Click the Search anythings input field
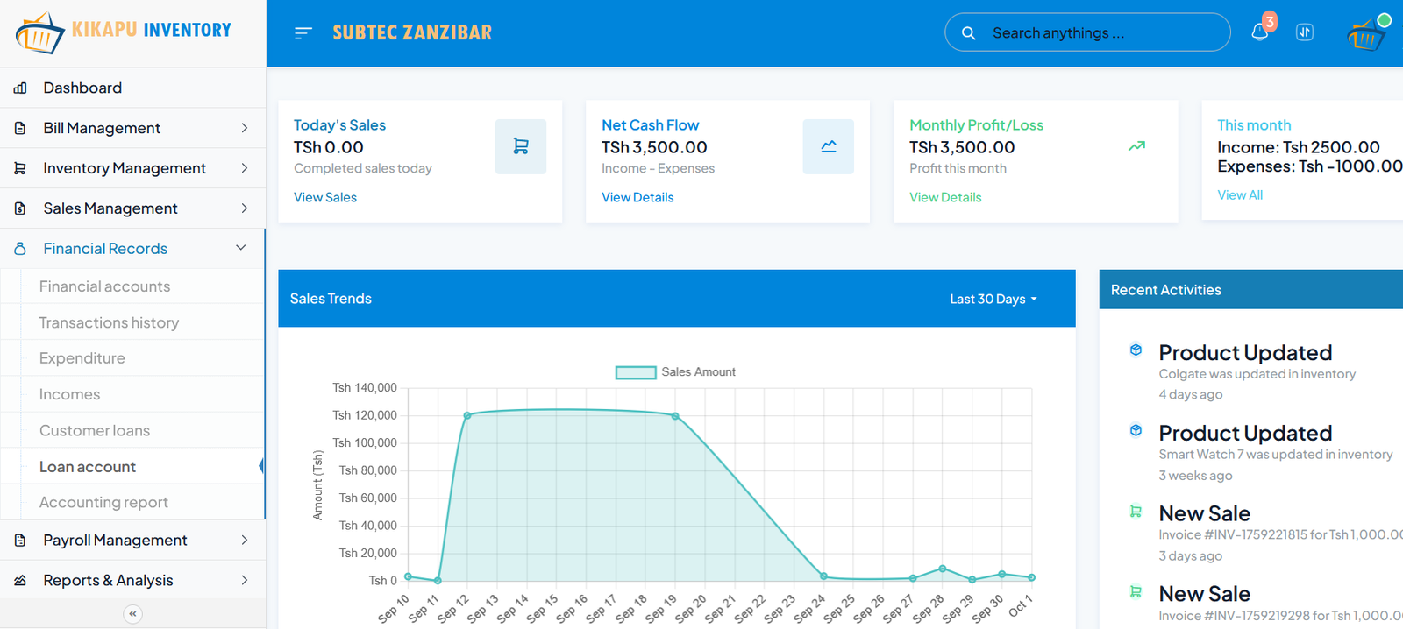Screen dimensions: 1403x629 pos(1096,32)
